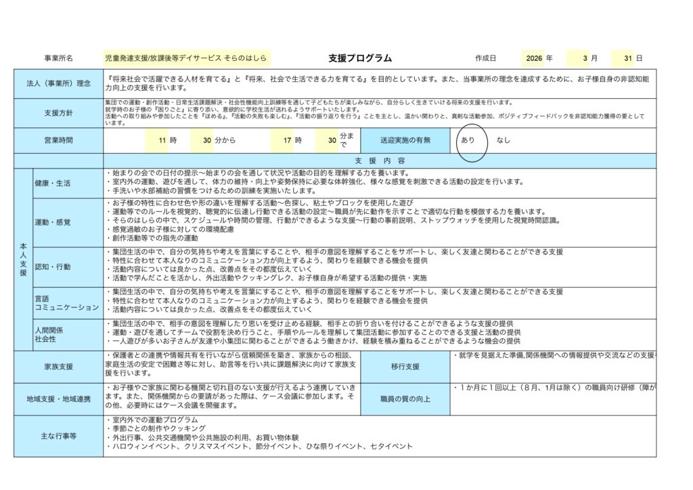Click the 送迎実施の有無 header cell
693x490 pixels.
tap(405, 140)
